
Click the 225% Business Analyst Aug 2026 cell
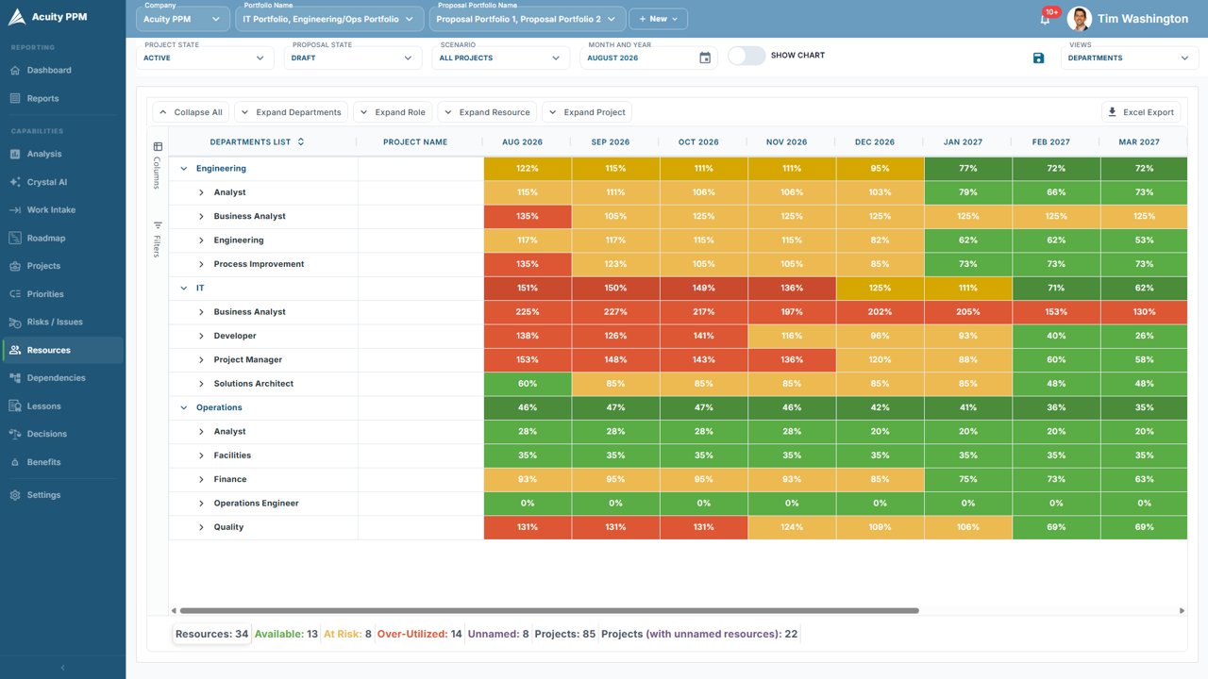(528, 312)
